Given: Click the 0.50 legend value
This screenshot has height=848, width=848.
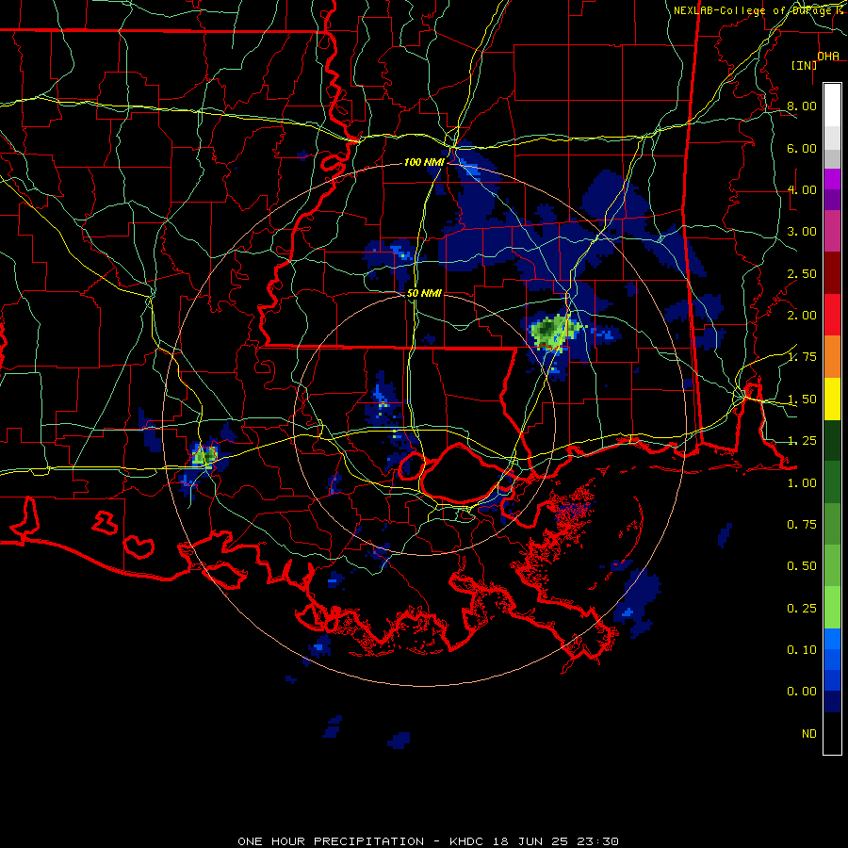Looking at the screenshot, I should (x=802, y=566).
